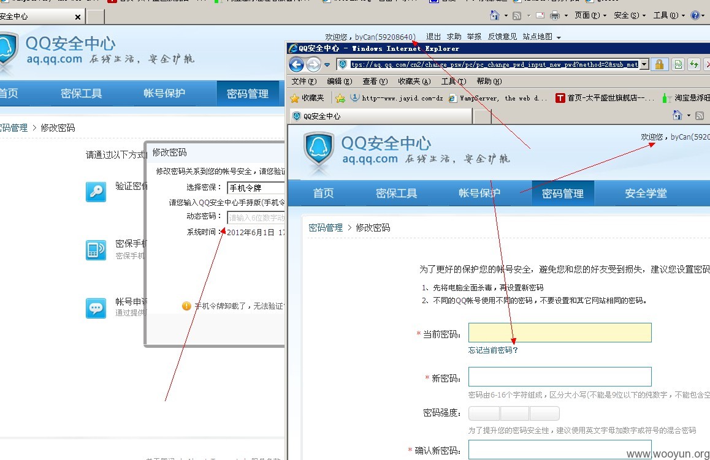Screen dimensions: 710x460
Task: Open the 文件(F) menu in the front window
Action: click(304, 81)
